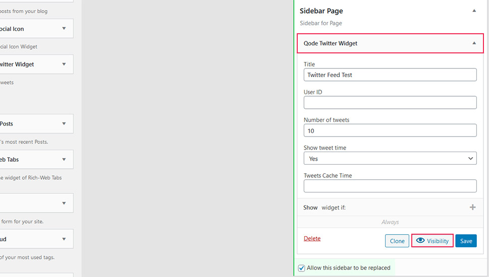Focus the Title input field

pos(390,75)
